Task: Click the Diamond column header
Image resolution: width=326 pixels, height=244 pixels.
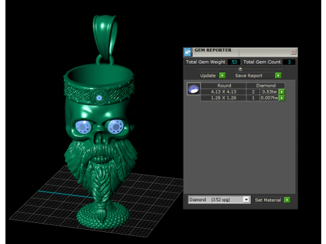Action: 266,85
